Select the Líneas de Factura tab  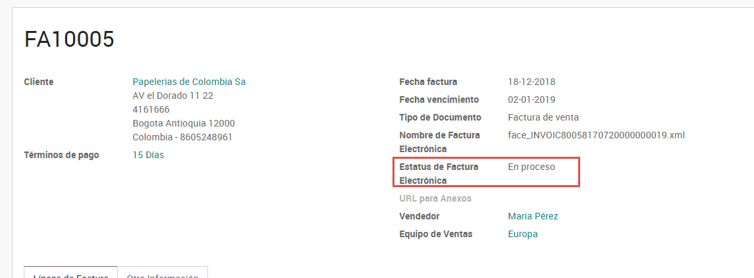(x=70, y=272)
